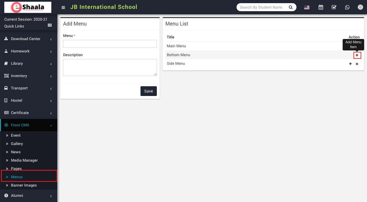Click the hamburger sidebar toggle icon
The image size is (367, 202).
63,7
